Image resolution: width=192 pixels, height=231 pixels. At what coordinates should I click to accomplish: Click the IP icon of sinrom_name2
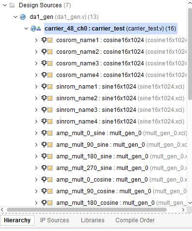(x=47, y=98)
